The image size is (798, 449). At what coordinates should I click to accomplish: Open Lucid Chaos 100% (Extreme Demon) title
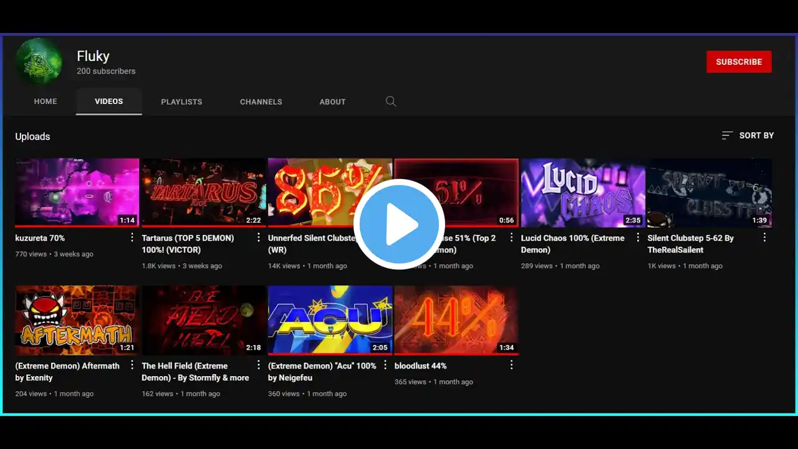(x=573, y=244)
